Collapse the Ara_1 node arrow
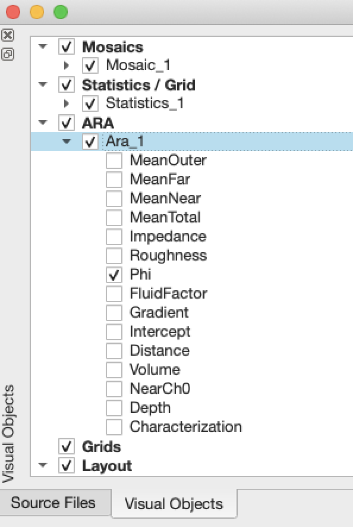The height and width of the screenshot is (527, 353). [67, 141]
